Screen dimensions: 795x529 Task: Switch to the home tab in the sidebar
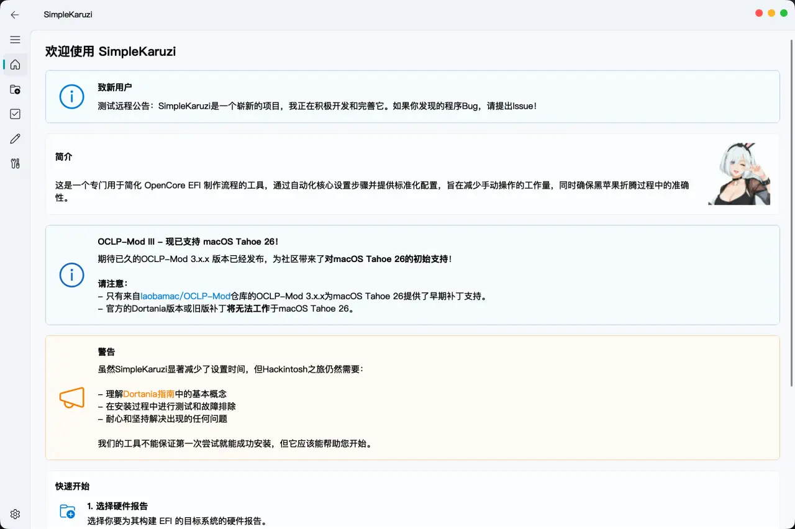click(15, 65)
